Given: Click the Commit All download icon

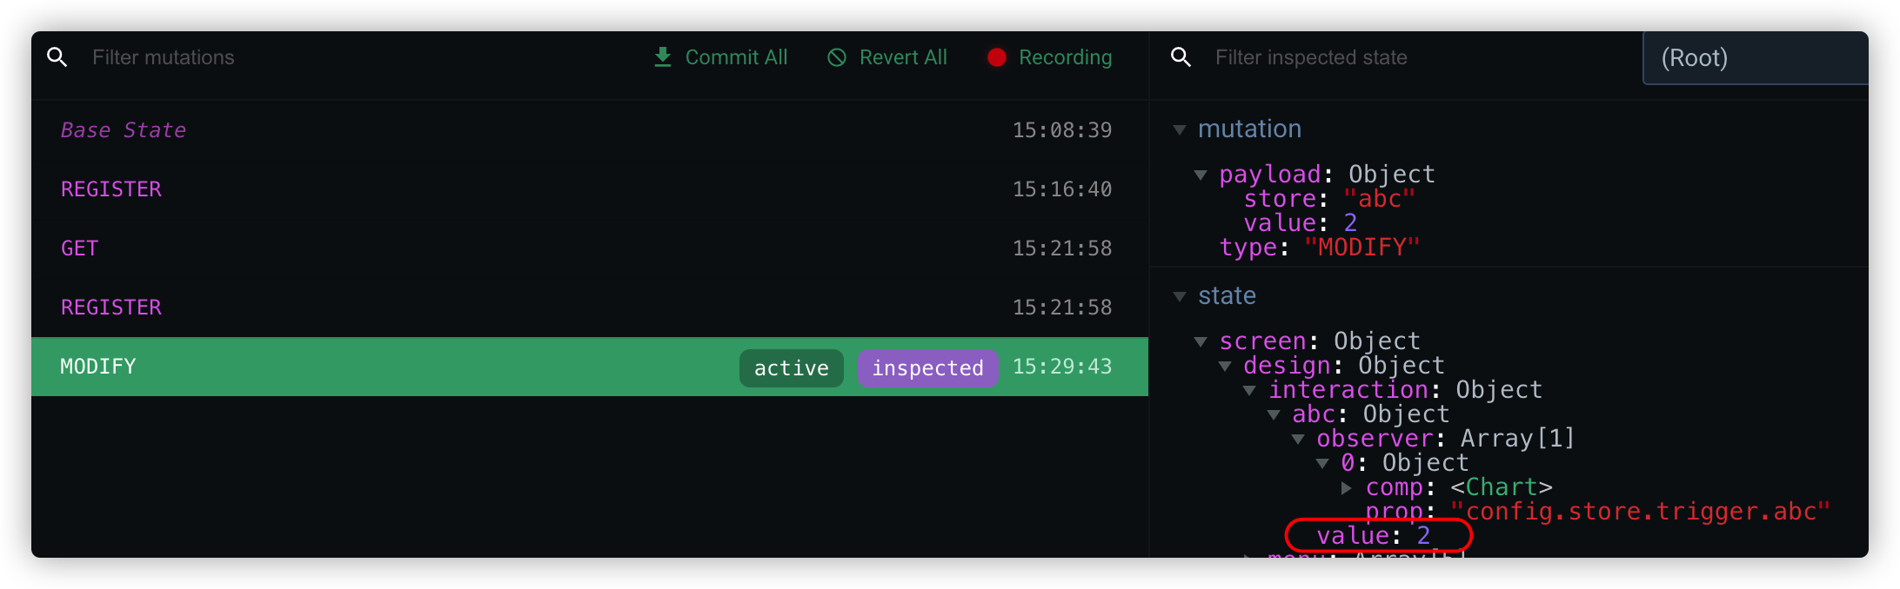Looking at the screenshot, I should (663, 57).
